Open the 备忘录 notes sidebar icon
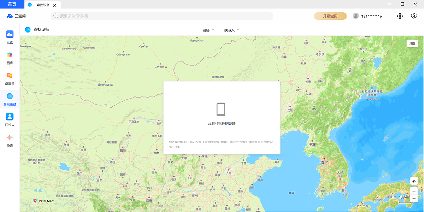The height and width of the screenshot is (212, 424). coord(10,75)
